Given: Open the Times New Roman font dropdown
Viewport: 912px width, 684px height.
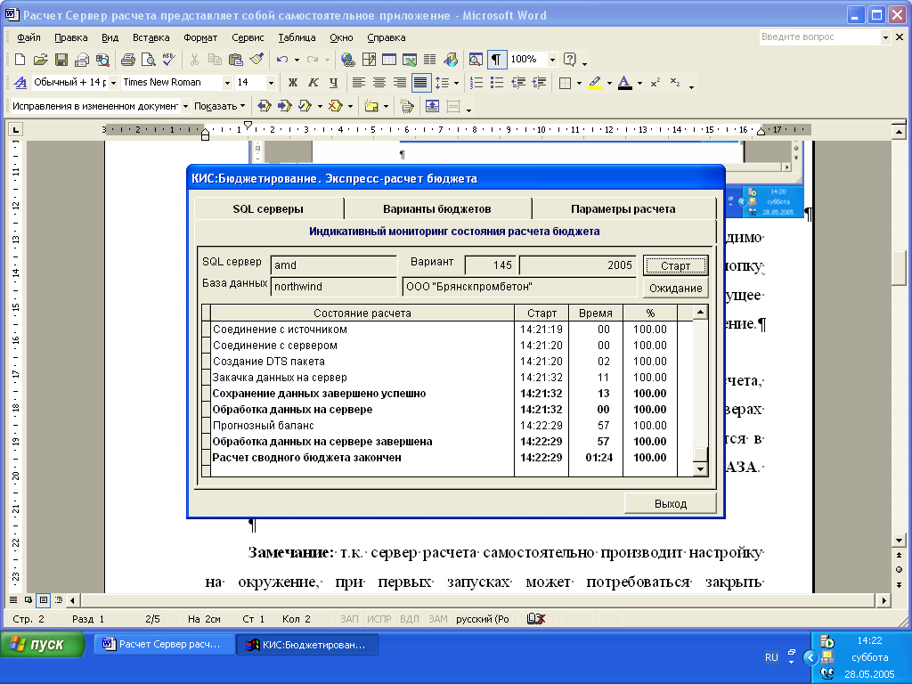Looking at the screenshot, I should (x=228, y=83).
